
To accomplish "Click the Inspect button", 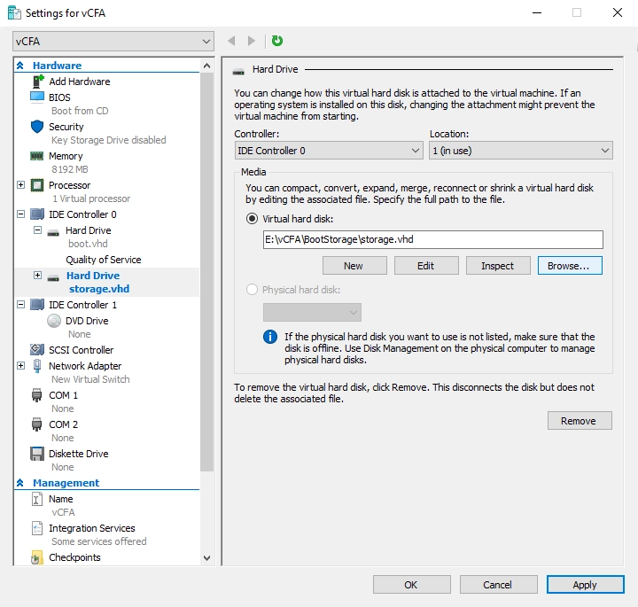I will tap(498, 266).
